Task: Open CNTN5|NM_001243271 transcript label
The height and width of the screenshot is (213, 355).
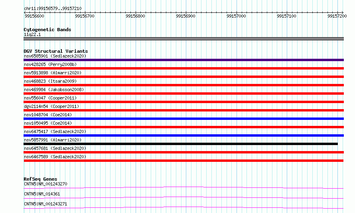Action: coord(45,204)
